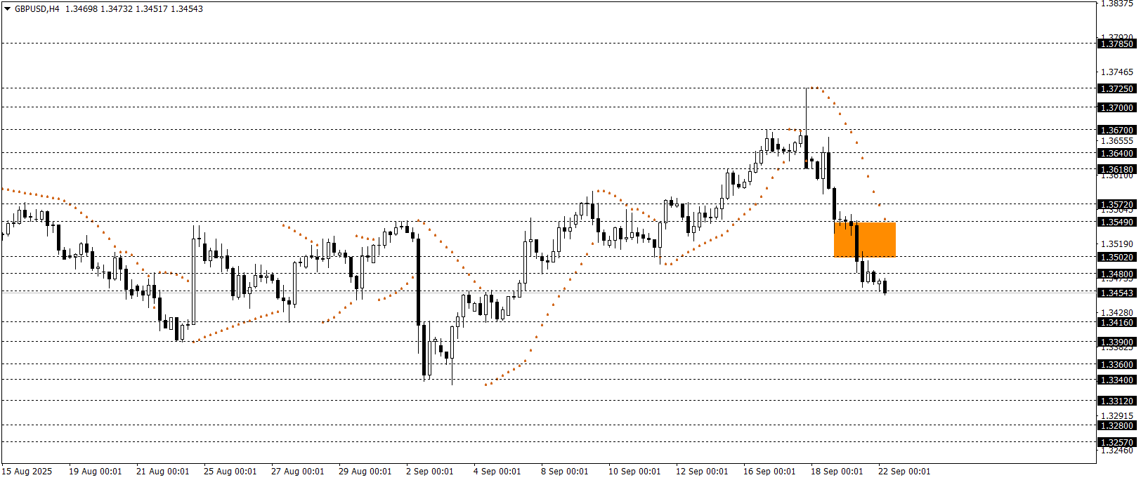The height and width of the screenshot is (480, 1141).
Task: Click the 25 Aug 00:01 time label
Action: click(x=230, y=471)
